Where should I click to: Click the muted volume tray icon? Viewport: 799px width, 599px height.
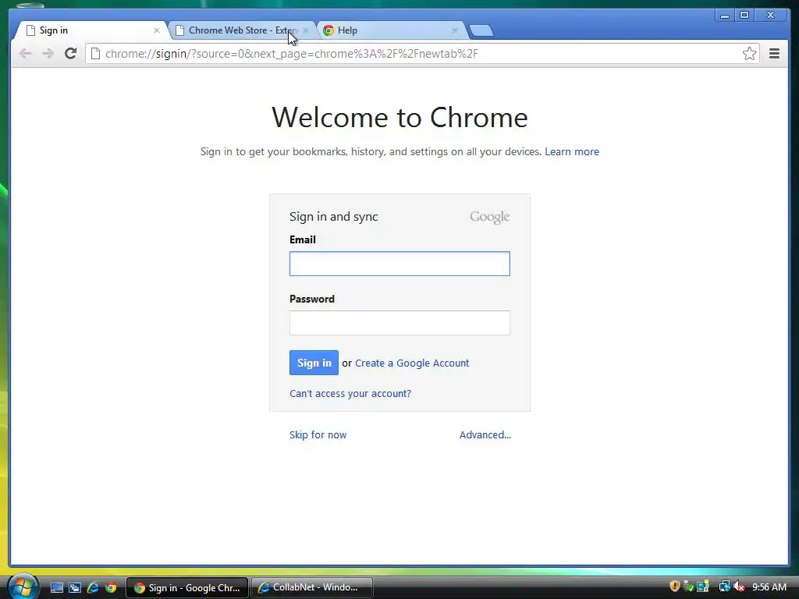(739, 587)
